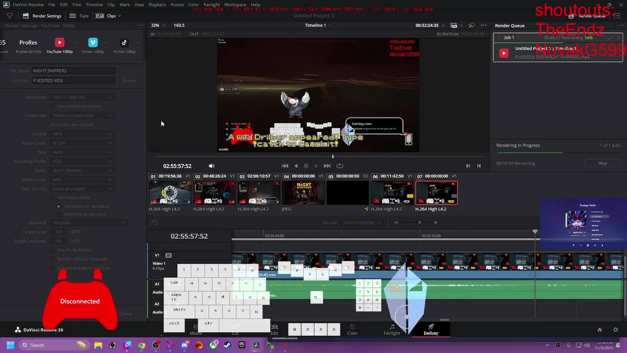Open the viewer options three-dot menu
Viewport: 627px width, 353px height.
pos(483,25)
